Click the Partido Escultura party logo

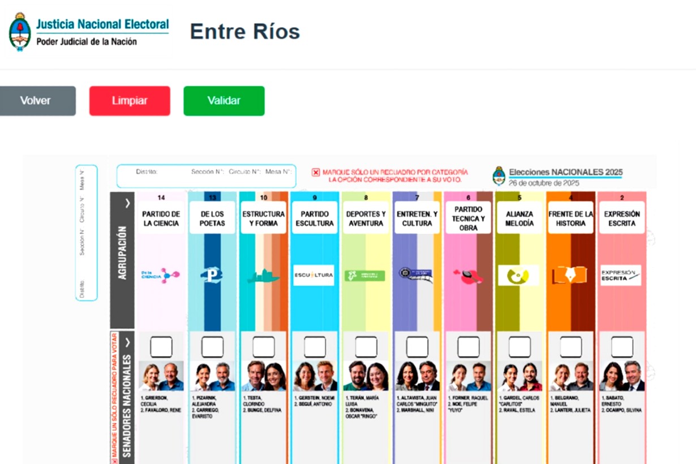click(x=314, y=276)
